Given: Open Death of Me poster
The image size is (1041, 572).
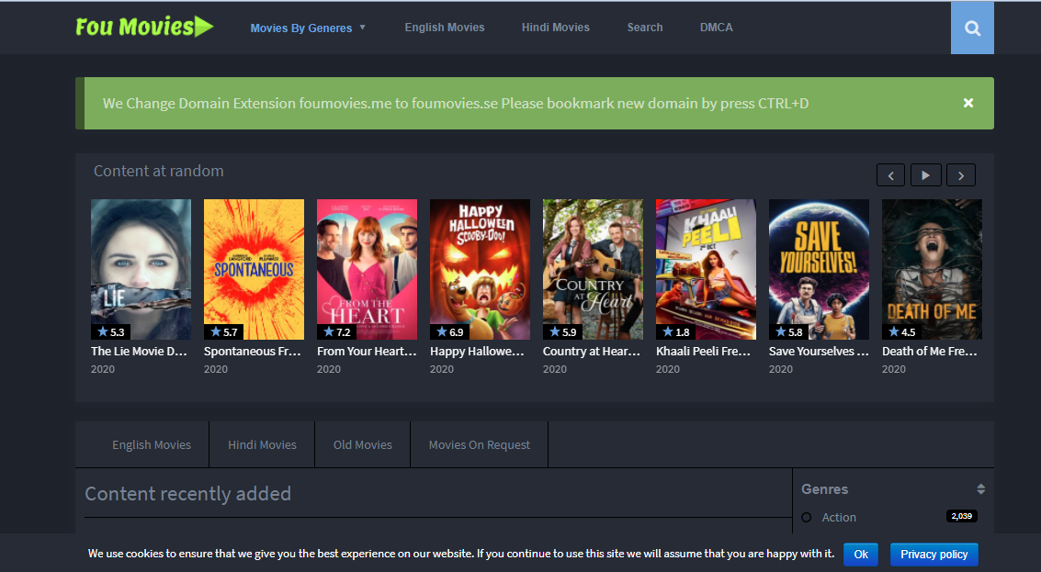Looking at the screenshot, I should tap(932, 269).
